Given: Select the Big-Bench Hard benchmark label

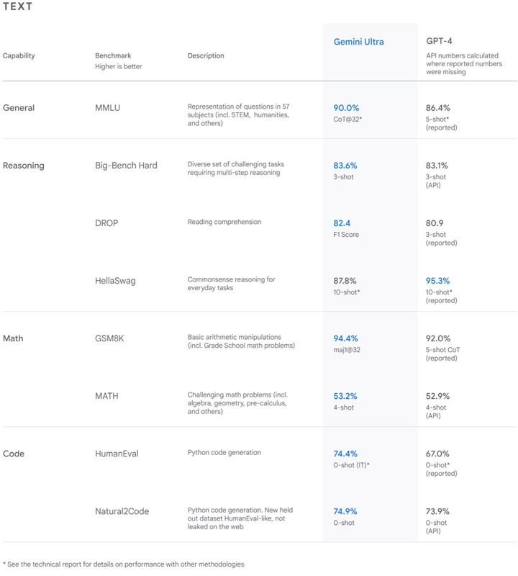Looking at the screenshot, I should 126,166.
